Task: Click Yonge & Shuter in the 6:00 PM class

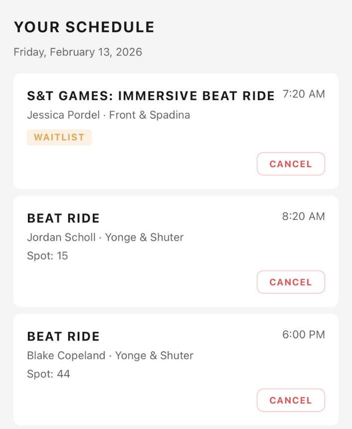Action: click(x=154, y=356)
